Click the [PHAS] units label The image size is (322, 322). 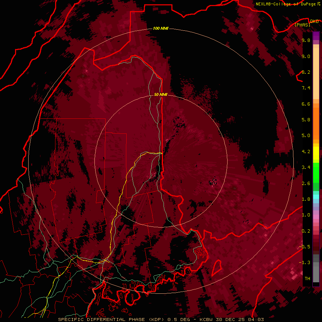302,25
